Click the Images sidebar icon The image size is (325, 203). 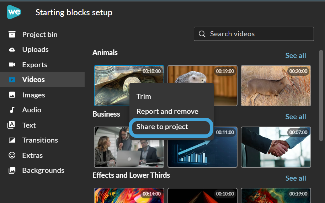12,95
